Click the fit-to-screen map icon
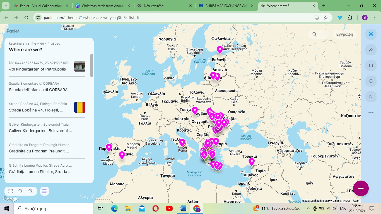 pyautogui.click(x=11, y=191)
